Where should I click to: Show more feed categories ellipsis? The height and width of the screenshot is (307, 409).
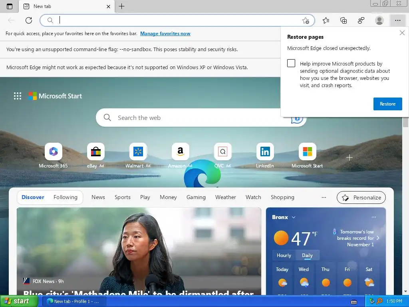click(324, 197)
